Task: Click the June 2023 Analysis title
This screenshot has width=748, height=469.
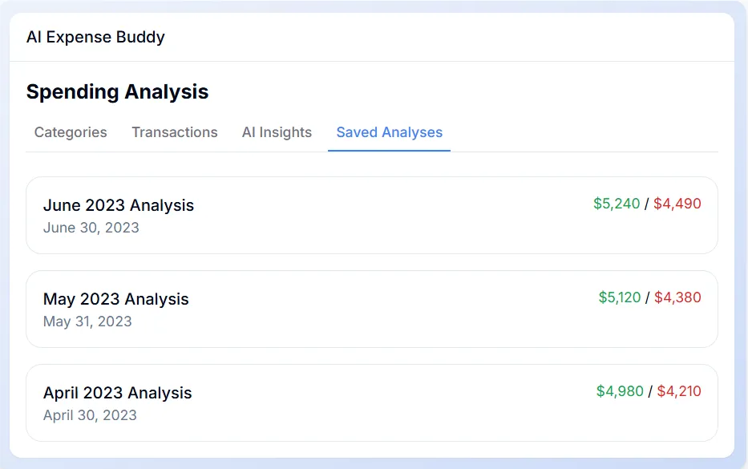Action: (119, 205)
